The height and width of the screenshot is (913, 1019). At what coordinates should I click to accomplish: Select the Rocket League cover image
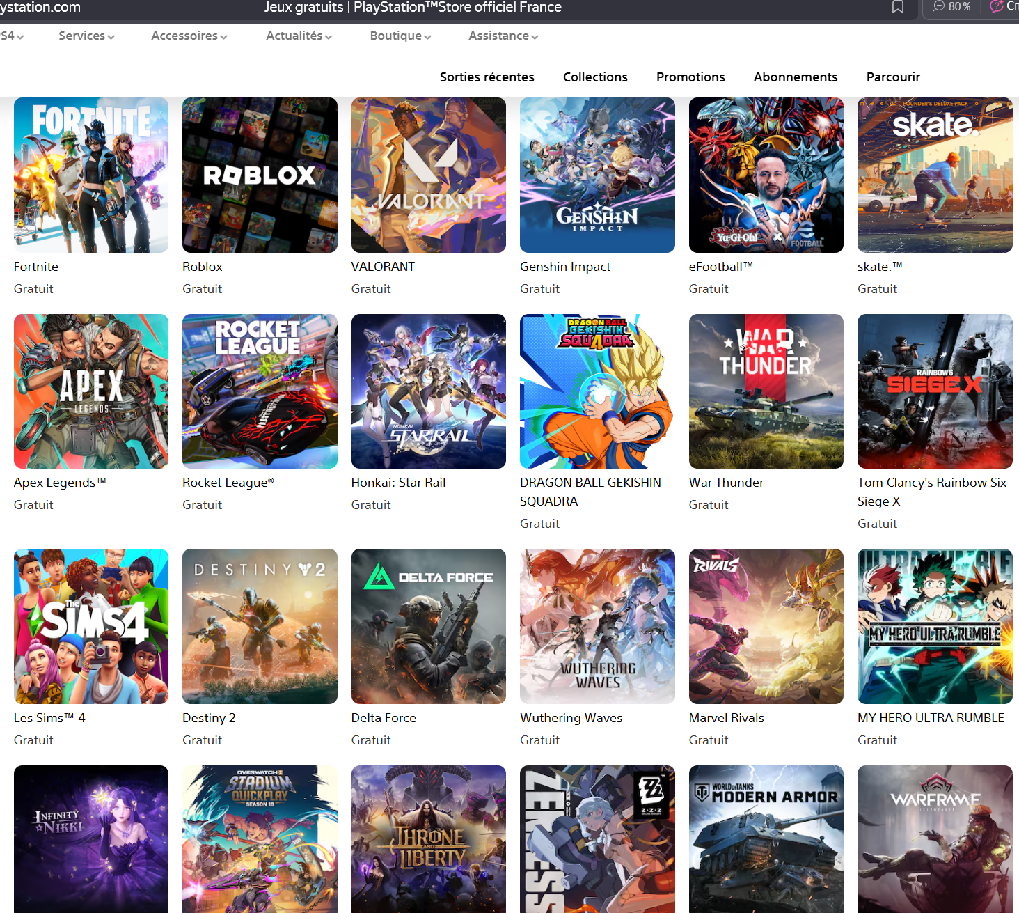coord(260,391)
